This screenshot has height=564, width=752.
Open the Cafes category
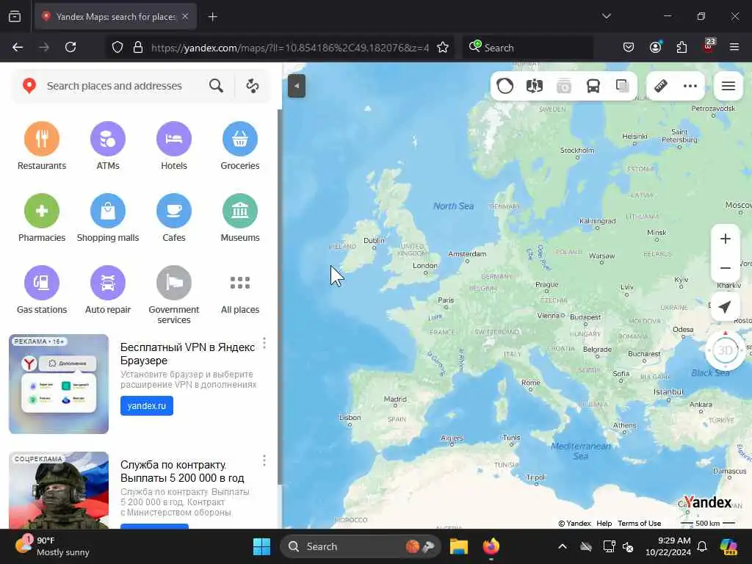(173, 217)
